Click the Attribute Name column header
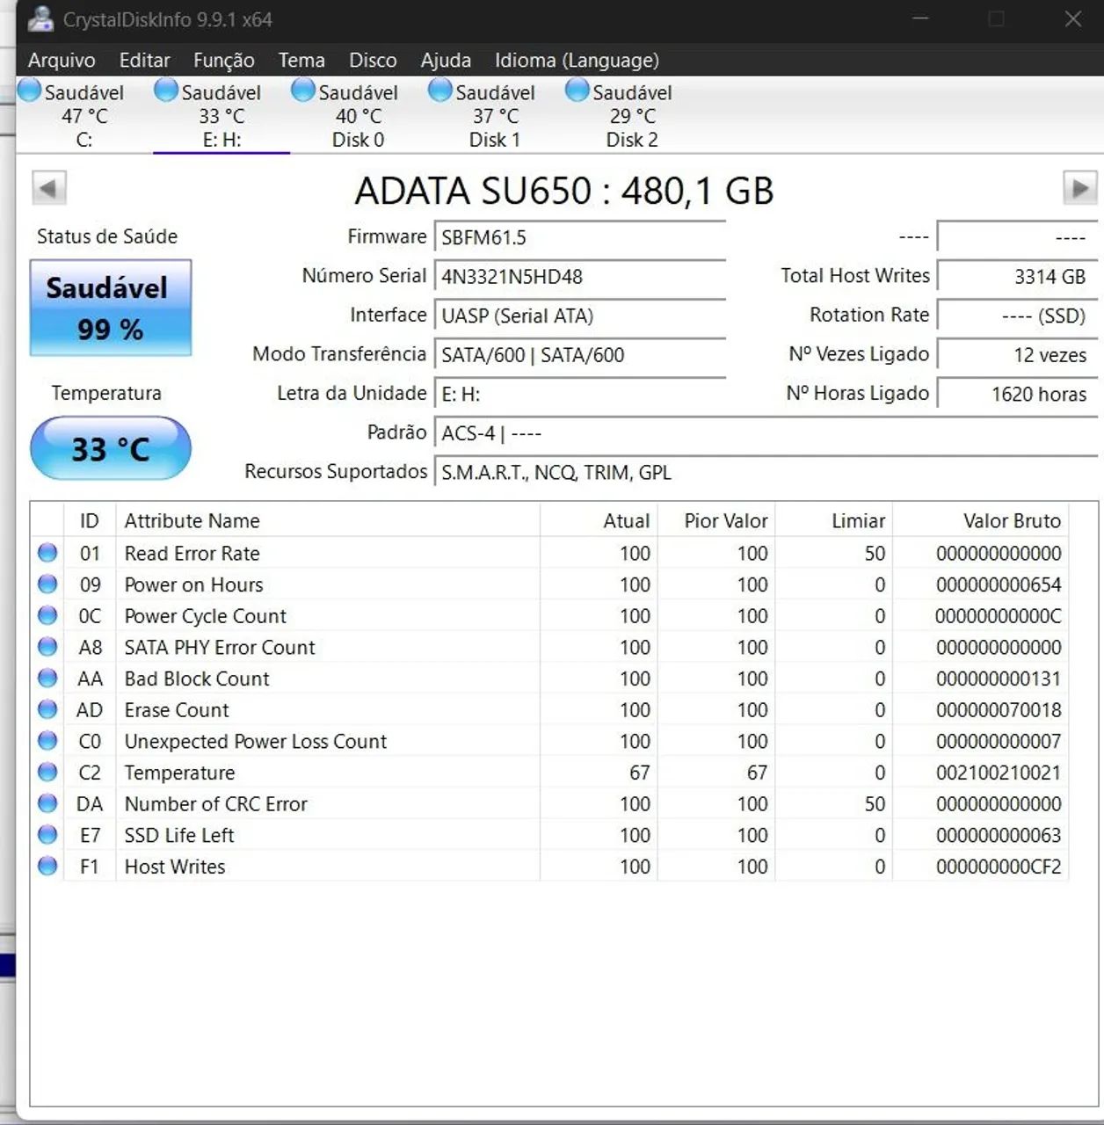Image resolution: width=1104 pixels, height=1125 pixels. (328, 520)
